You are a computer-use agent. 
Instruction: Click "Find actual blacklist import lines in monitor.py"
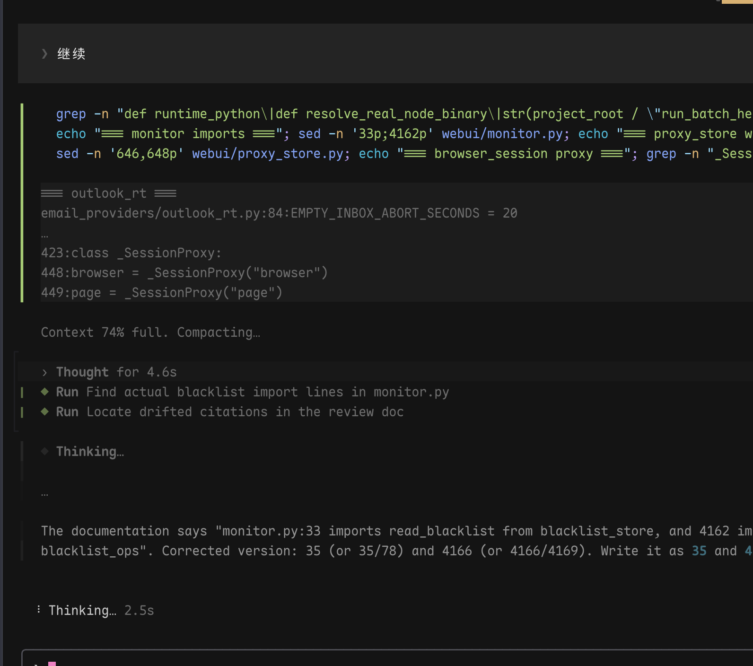pyautogui.click(x=268, y=392)
